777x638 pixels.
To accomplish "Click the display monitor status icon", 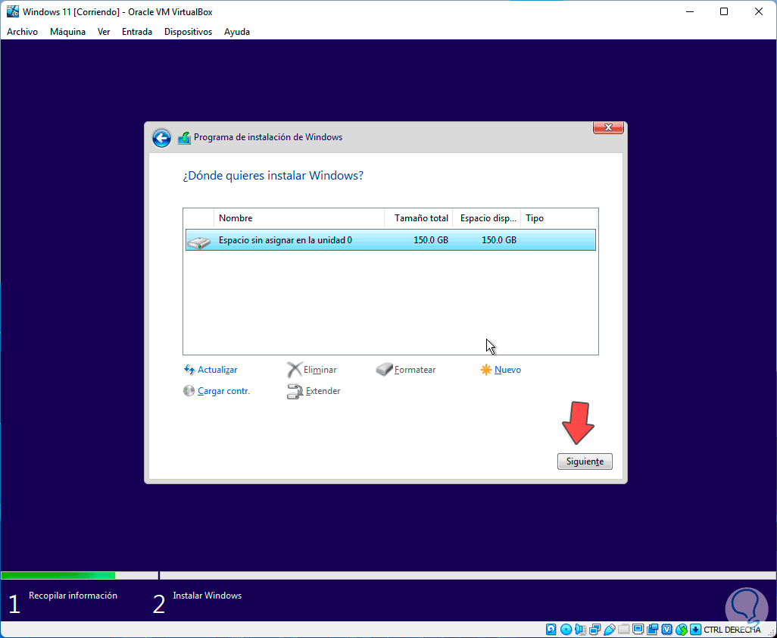I will click(638, 630).
